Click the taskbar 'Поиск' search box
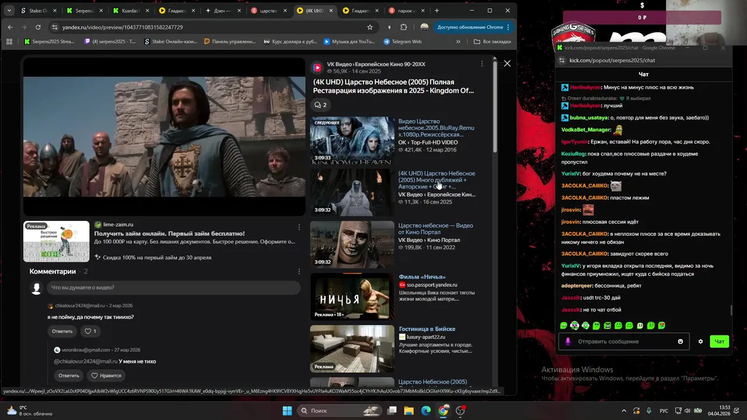This screenshot has width=747, height=420. click(x=341, y=411)
